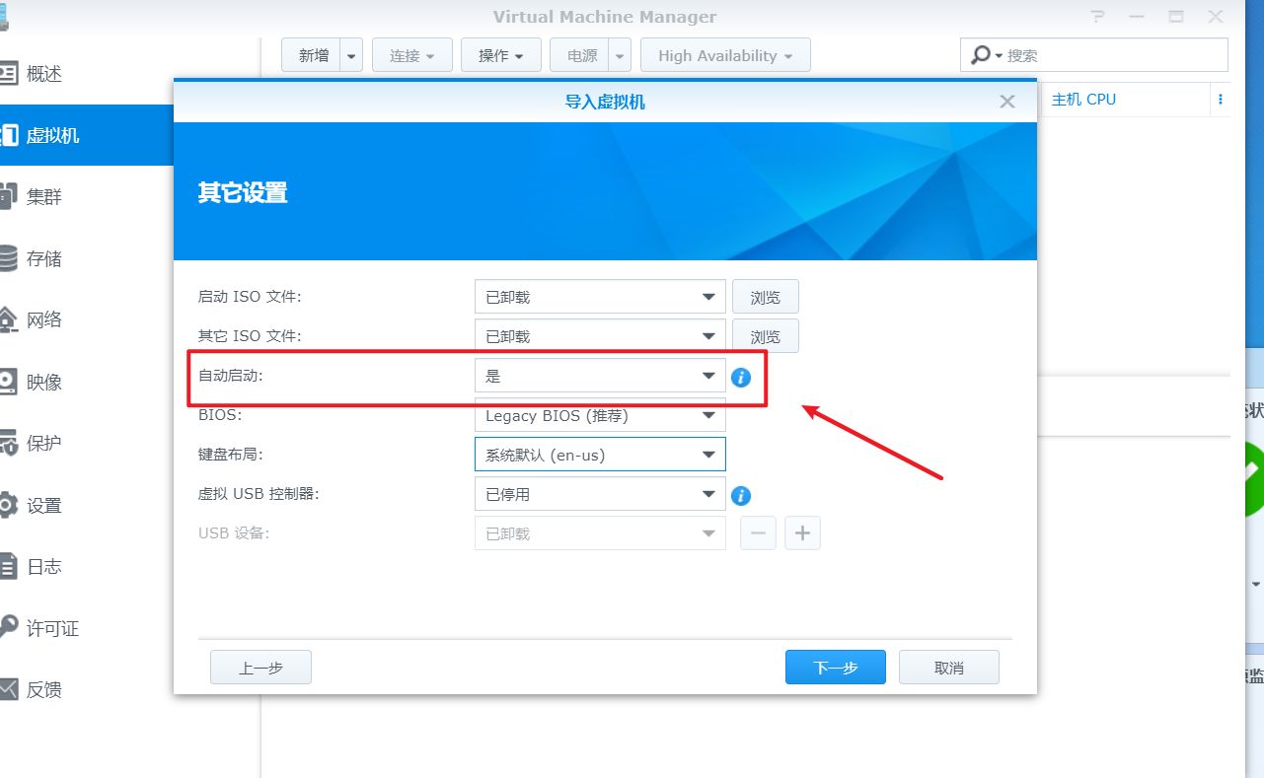Click 浏览 beside 其它 ISO 文件
This screenshot has width=1264, height=778.
[x=765, y=336]
